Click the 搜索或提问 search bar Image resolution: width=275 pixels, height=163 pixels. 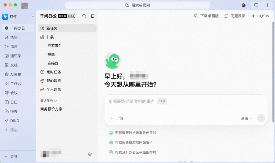coord(137,5)
